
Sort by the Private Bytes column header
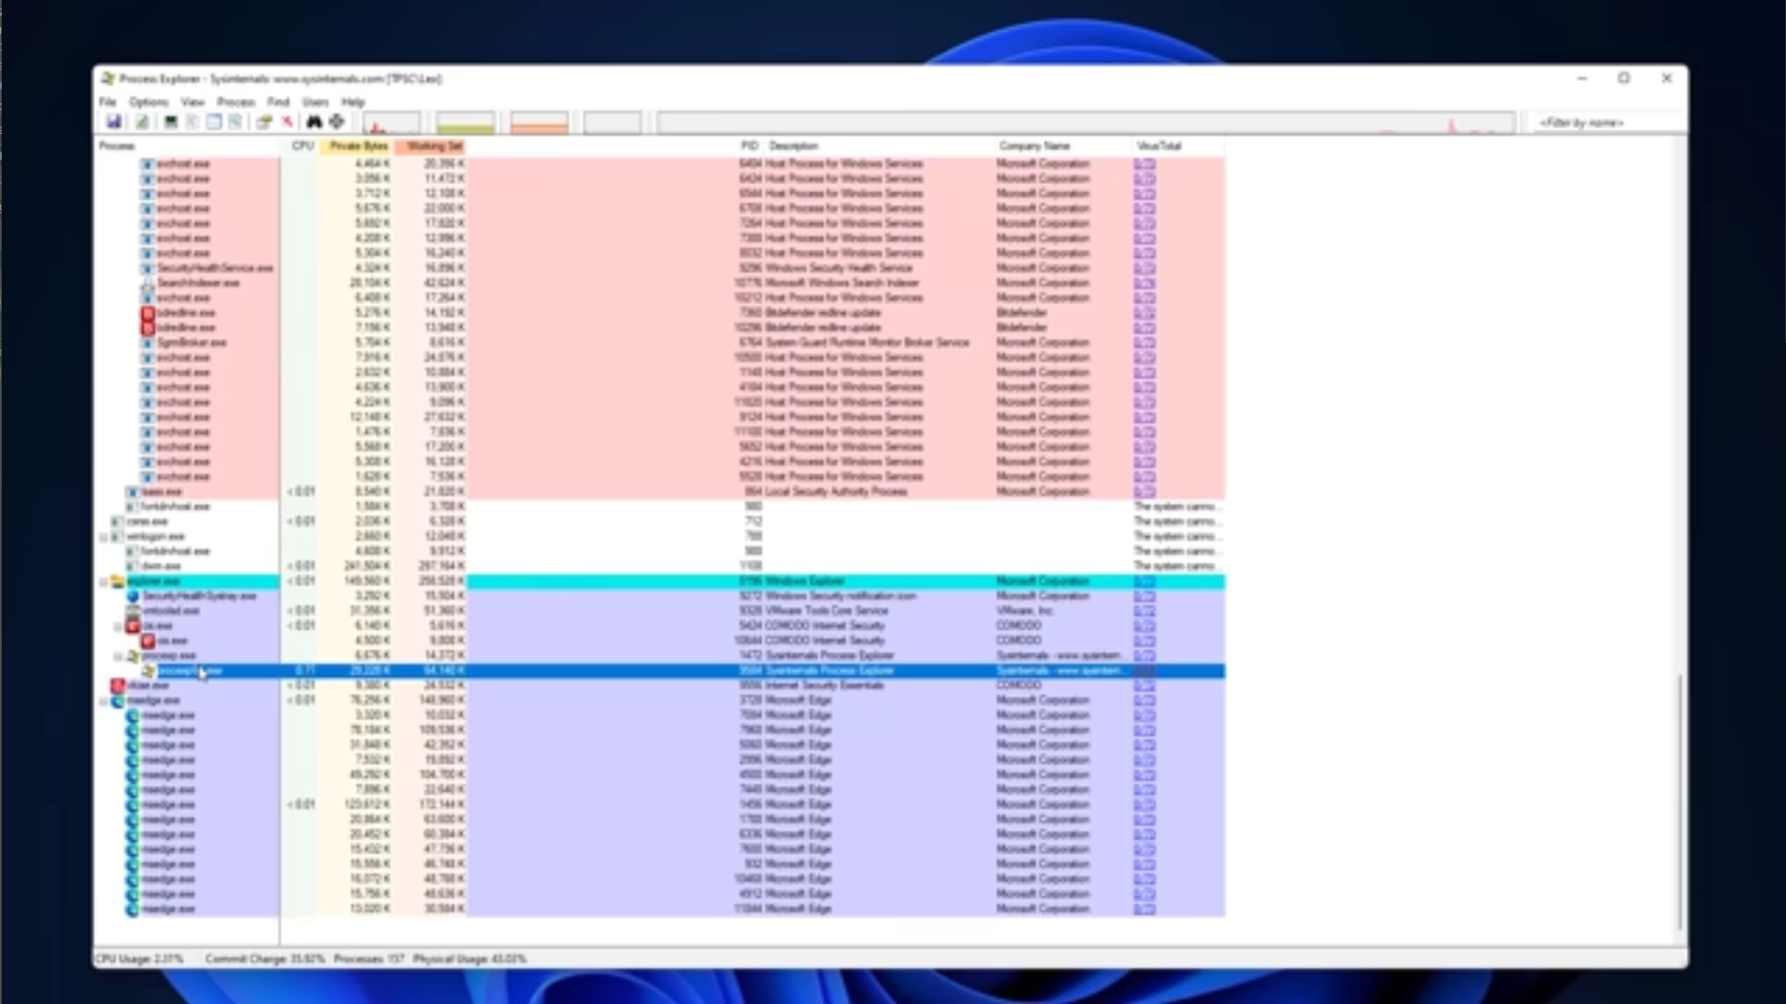tap(356, 146)
